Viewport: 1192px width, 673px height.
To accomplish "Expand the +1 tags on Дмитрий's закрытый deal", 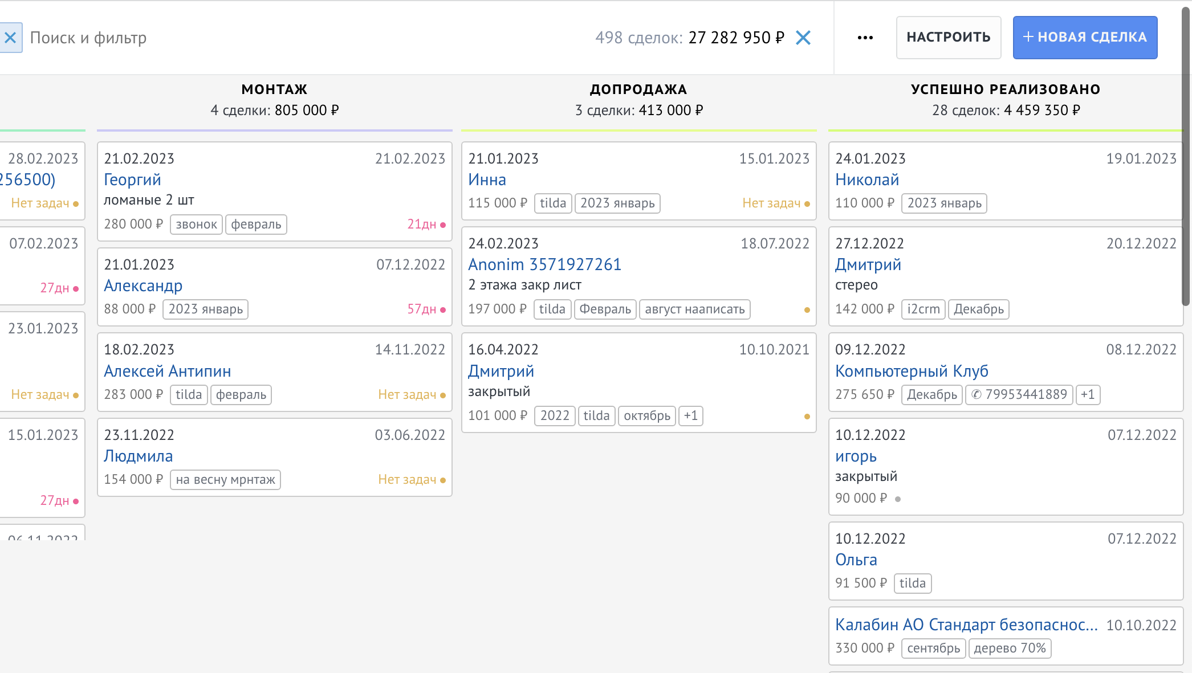I will [x=690, y=416].
